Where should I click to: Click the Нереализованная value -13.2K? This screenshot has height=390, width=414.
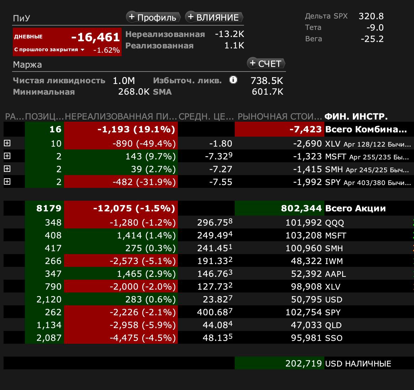(x=229, y=34)
